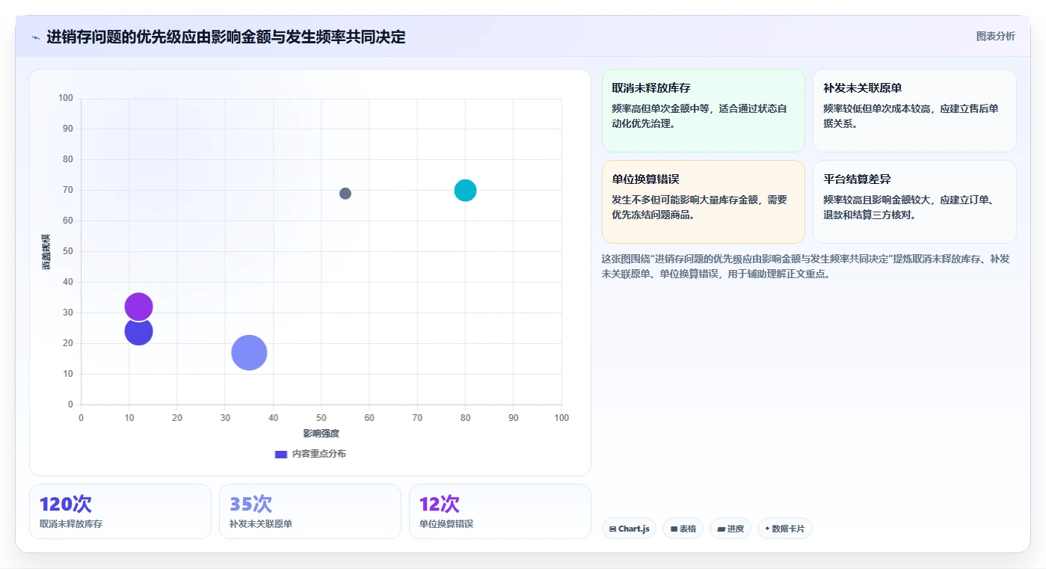Click the description 频率较高且影响金额较大
Viewport: 1046px width, 569px height.
click(x=911, y=207)
